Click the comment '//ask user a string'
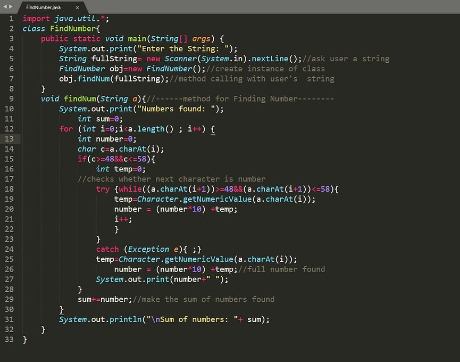The image size is (460, 362). 346,59
